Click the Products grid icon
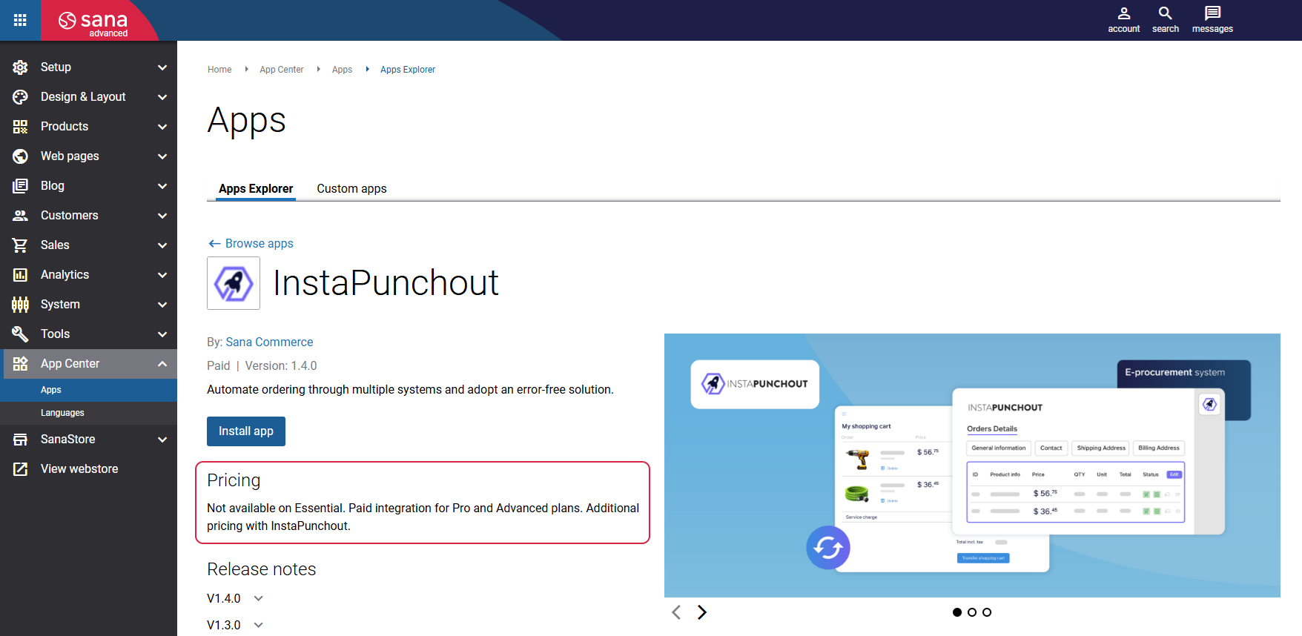 point(20,127)
